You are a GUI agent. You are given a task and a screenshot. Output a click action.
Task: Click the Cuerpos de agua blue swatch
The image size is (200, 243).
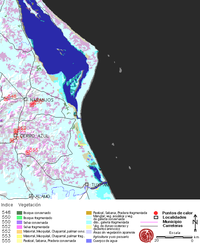click(x=89, y=241)
